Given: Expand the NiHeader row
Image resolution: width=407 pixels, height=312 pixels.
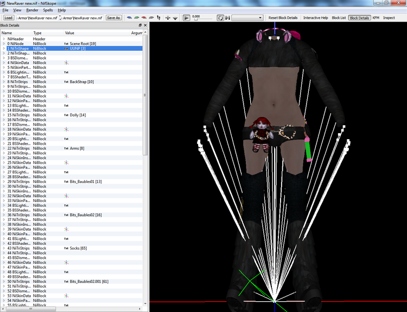Looking at the screenshot, I should (4, 39).
